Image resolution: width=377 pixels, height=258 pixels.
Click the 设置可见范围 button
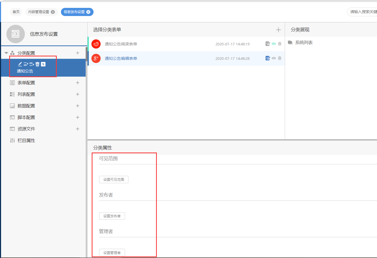[x=113, y=180]
